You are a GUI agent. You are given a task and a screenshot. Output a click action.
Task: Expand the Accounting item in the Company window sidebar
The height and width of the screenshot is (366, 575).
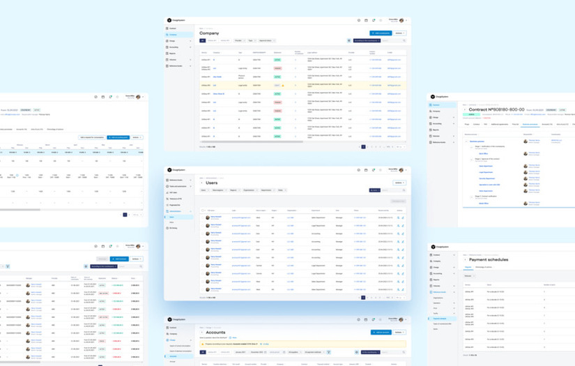[x=178, y=47]
